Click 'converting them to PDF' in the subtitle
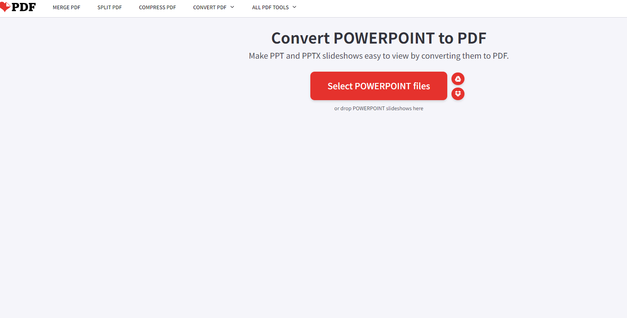 464,56
